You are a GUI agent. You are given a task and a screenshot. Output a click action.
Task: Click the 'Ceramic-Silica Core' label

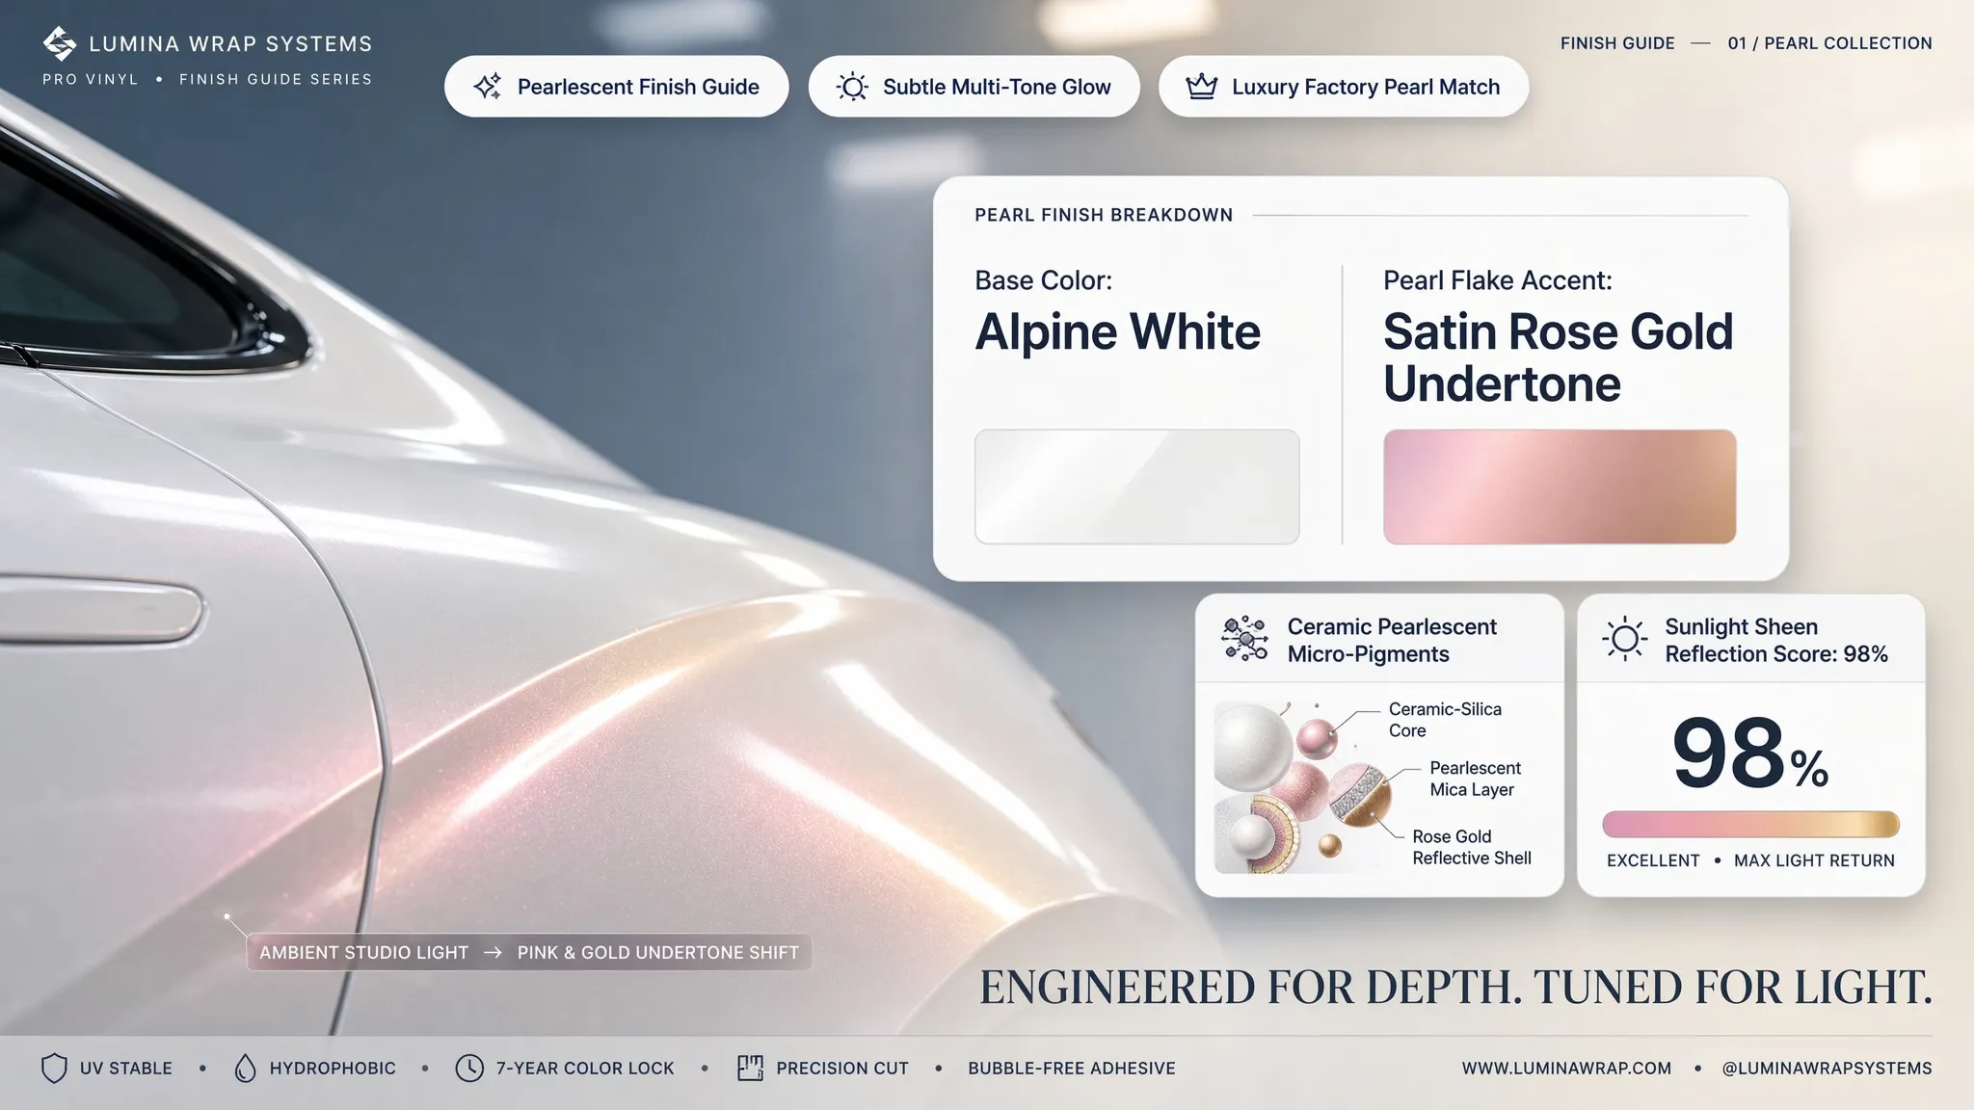pyautogui.click(x=1445, y=720)
